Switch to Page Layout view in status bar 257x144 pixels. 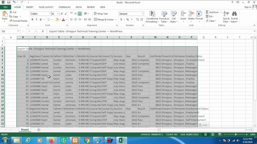[x=212, y=134]
